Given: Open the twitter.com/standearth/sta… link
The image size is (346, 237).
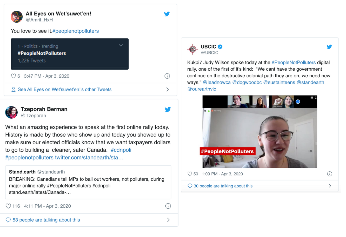Looking at the screenshot, I should pos(89,158).
